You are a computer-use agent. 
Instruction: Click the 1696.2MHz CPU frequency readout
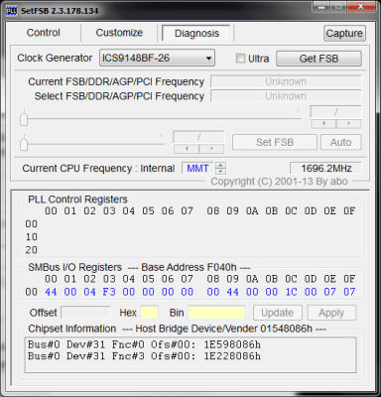click(x=325, y=169)
